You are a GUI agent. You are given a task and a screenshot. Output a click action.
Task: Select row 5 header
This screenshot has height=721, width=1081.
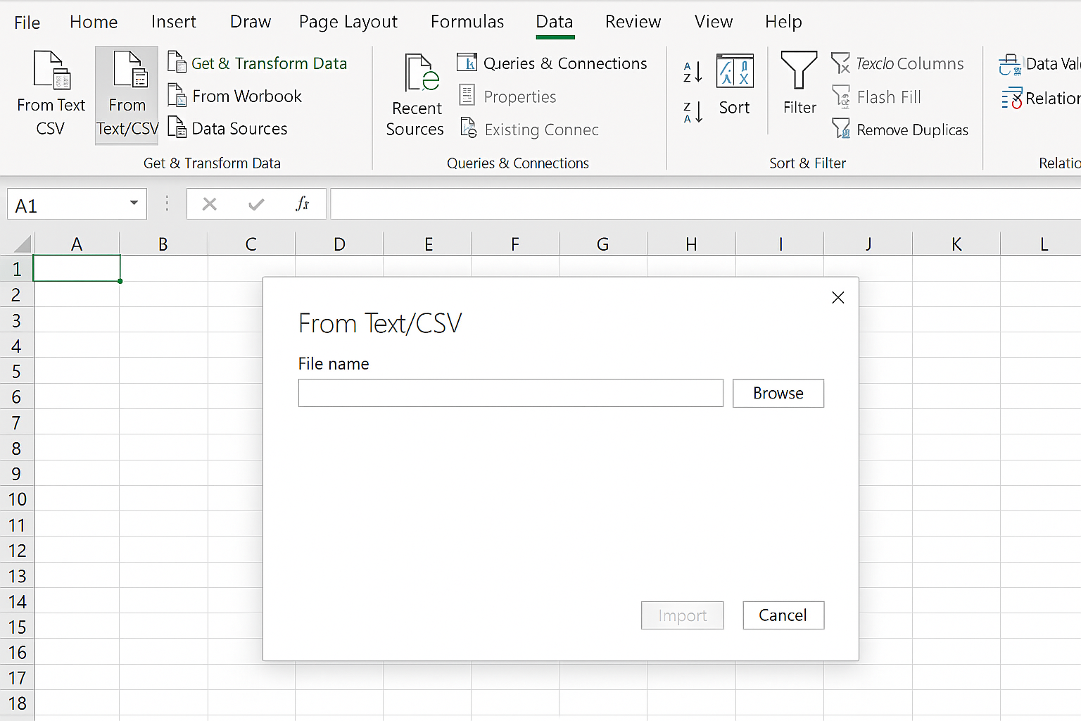16,371
